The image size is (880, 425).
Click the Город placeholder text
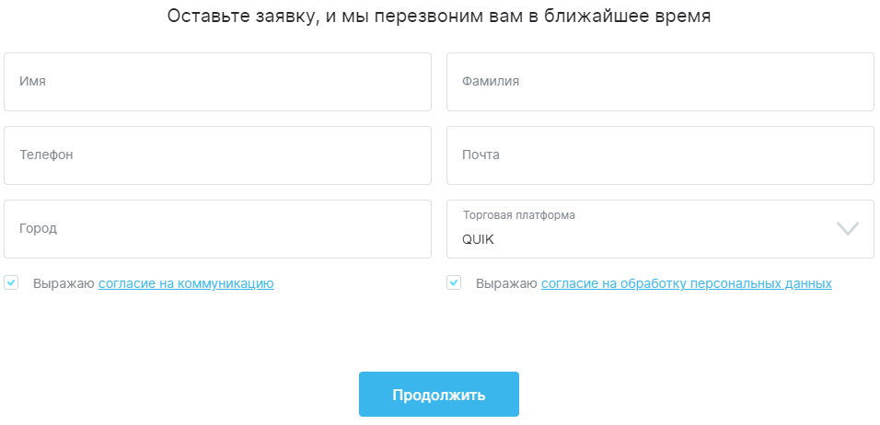click(38, 229)
